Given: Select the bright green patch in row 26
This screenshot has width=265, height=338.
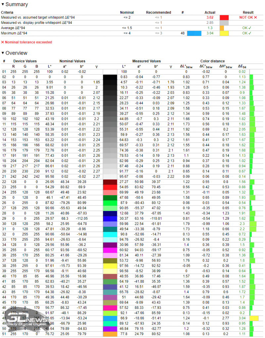Looking at the screenshot, I should pos(110,203).
